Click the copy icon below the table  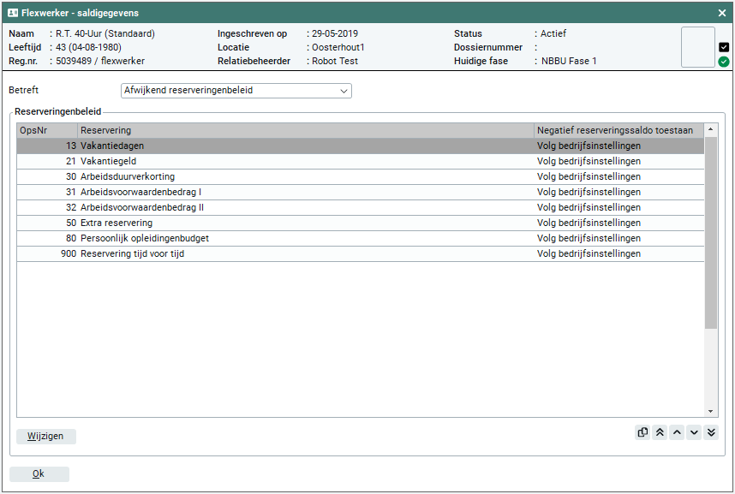642,433
